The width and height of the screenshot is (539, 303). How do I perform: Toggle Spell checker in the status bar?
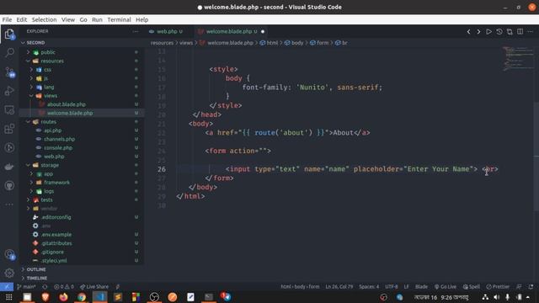tap(472, 286)
